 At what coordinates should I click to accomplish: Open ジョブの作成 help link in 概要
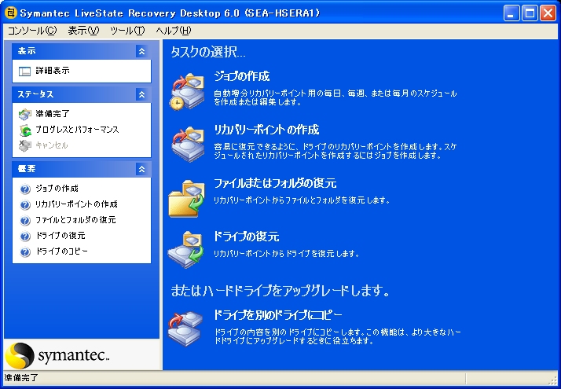[57, 189]
